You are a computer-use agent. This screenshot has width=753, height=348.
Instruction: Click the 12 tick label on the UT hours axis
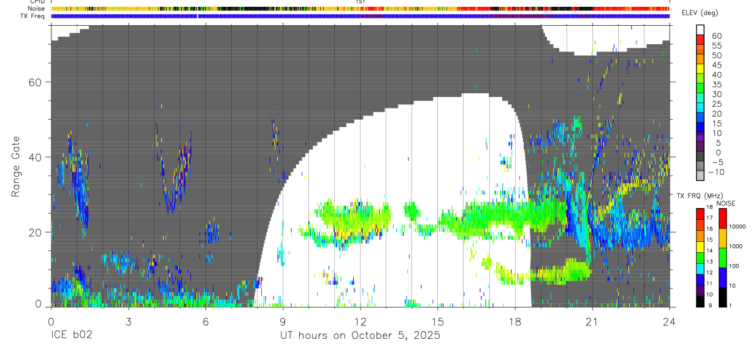pyautogui.click(x=361, y=322)
